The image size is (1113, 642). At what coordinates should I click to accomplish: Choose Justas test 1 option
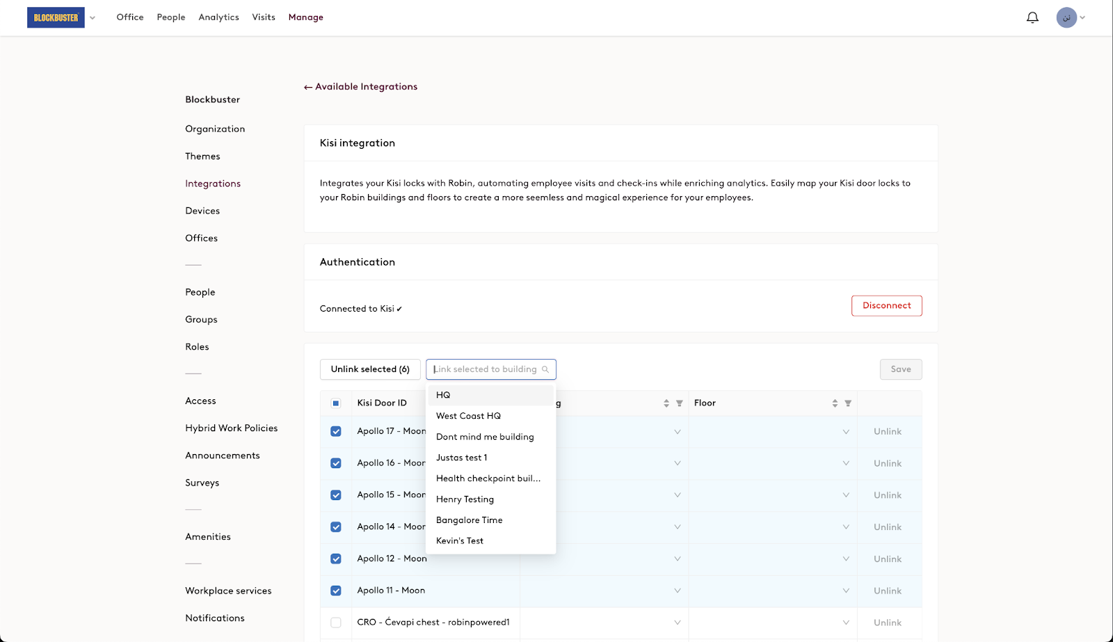tap(491, 458)
